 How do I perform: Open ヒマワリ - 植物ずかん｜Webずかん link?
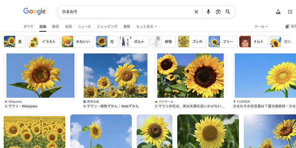111,106
